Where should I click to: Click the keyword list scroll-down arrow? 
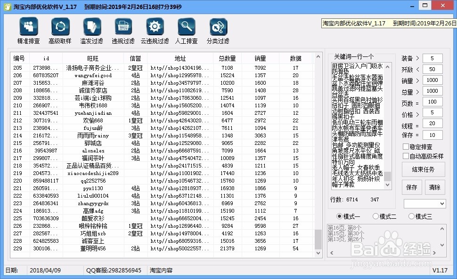[x=388, y=185]
